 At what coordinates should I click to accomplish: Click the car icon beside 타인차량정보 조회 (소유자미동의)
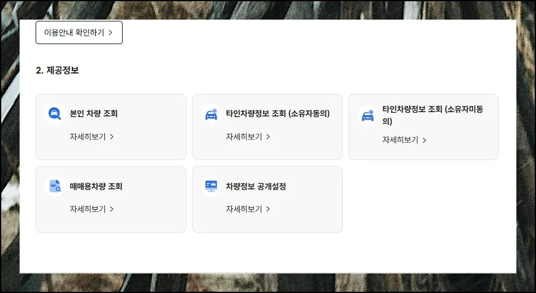click(x=367, y=115)
